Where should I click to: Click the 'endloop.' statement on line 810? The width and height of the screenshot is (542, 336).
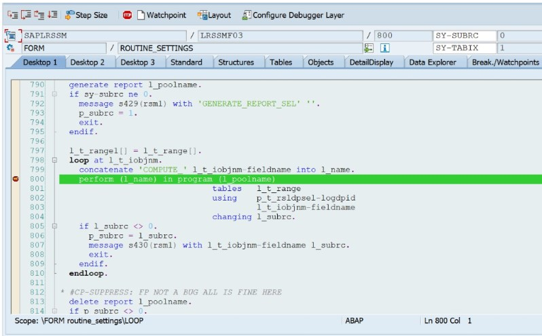click(x=88, y=273)
